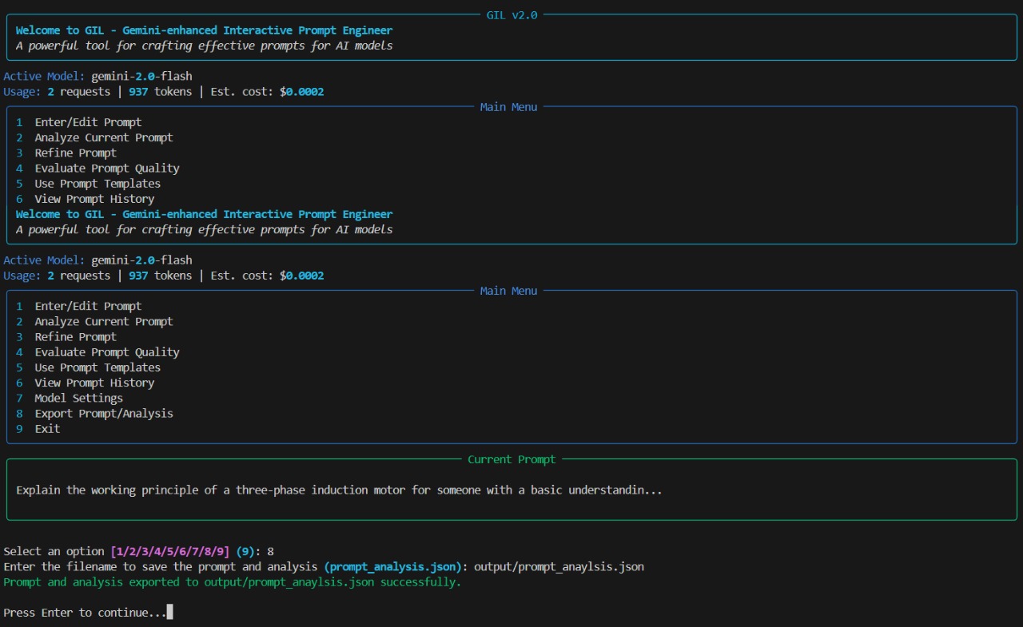Click the "GIL v2.0" panel title

511,15
